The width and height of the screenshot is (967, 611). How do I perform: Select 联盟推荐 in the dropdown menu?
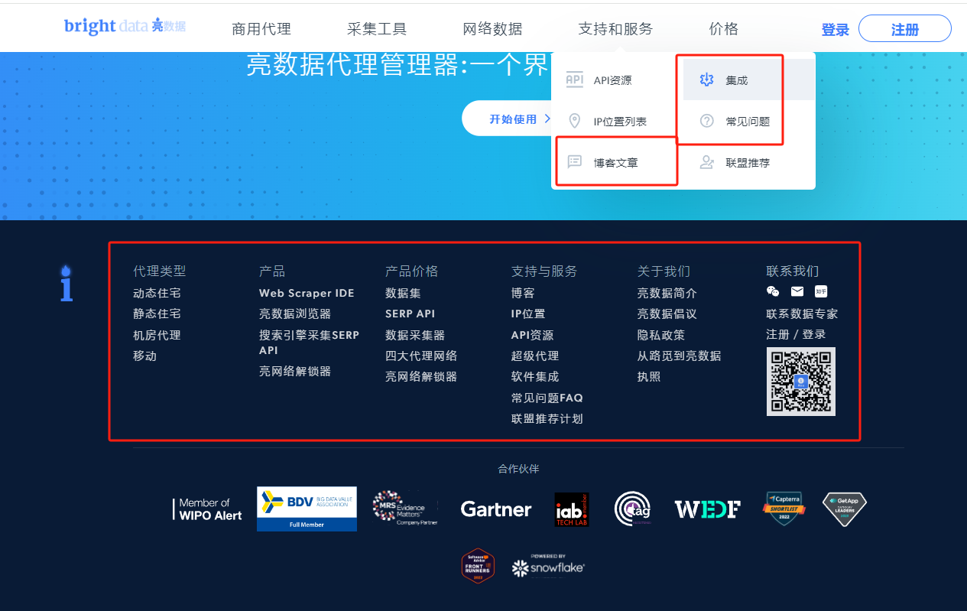click(749, 162)
